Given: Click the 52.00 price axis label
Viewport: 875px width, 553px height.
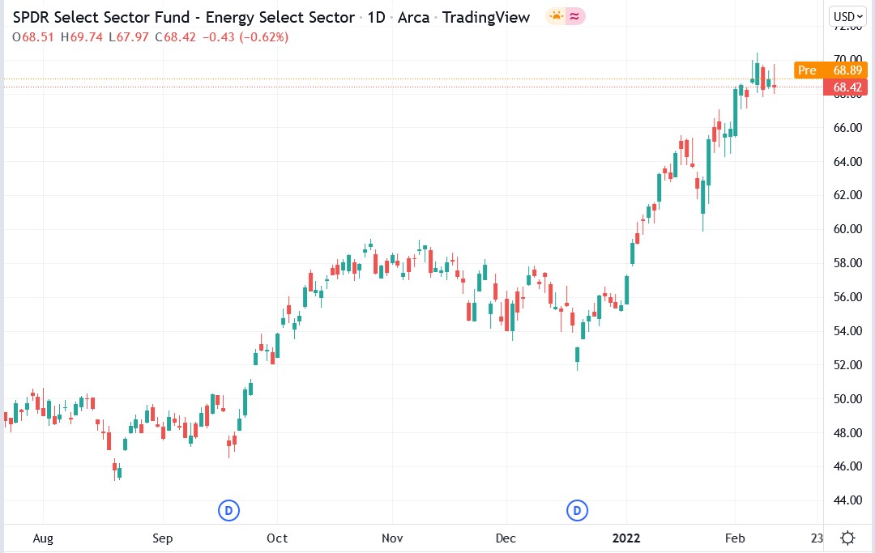Looking at the screenshot, I should click(x=847, y=365).
